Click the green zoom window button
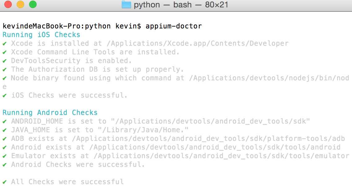The height and width of the screenshot is (186, 352). pos(33,4)
